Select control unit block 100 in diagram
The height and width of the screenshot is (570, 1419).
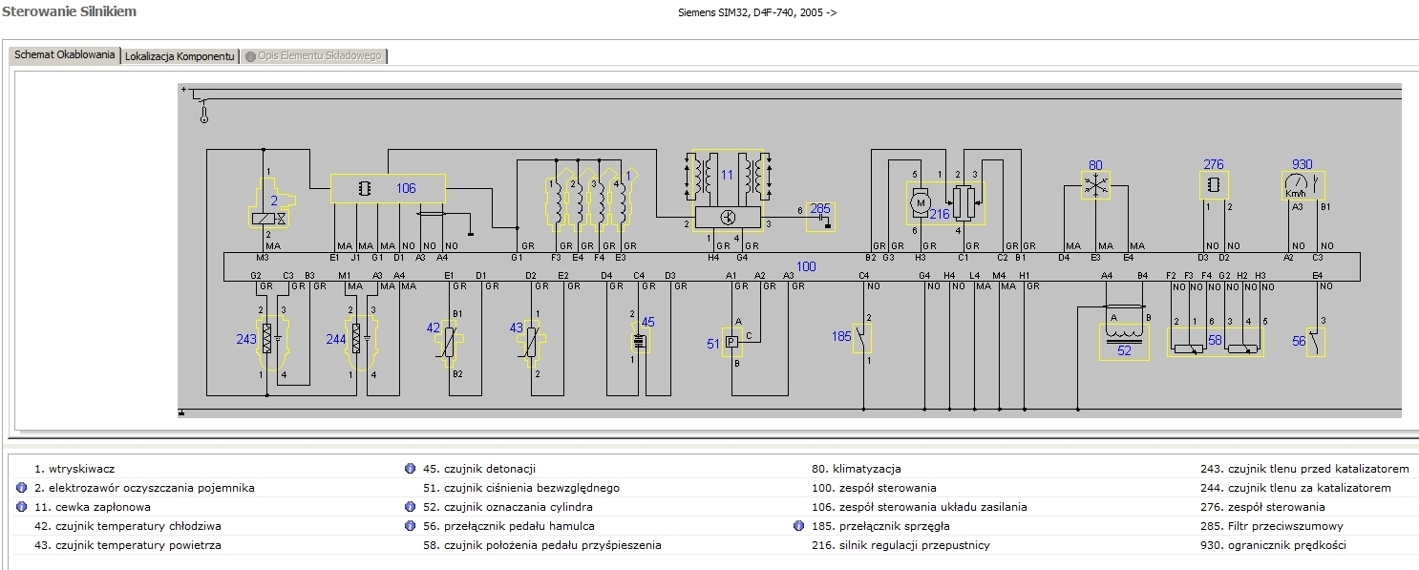coord(791,266)
